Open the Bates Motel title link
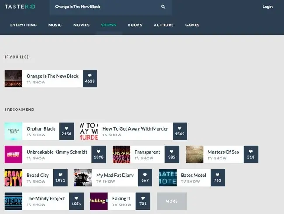The width and height of the screenshot is (284, 214). click(194, 175)
